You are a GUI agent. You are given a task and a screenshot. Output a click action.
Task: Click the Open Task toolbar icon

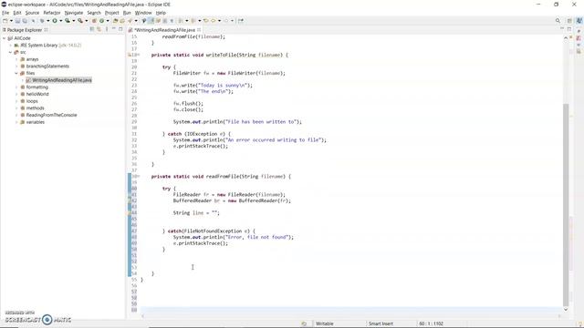click(122, 21)
